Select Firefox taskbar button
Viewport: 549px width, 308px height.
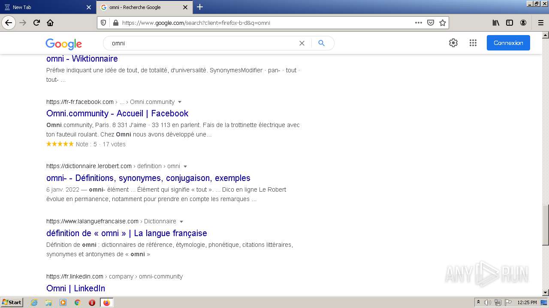tap(106, 302)
